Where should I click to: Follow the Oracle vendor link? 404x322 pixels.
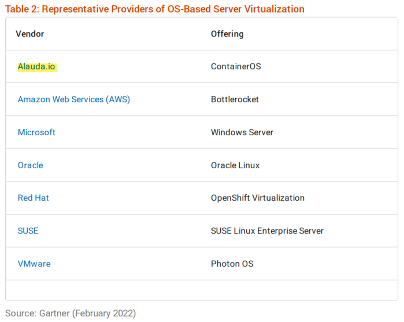[30, 165]
